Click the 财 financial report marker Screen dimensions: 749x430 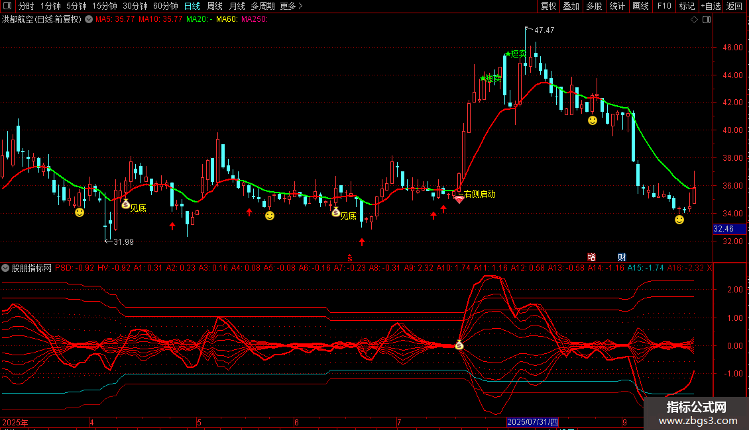point(622,257)
